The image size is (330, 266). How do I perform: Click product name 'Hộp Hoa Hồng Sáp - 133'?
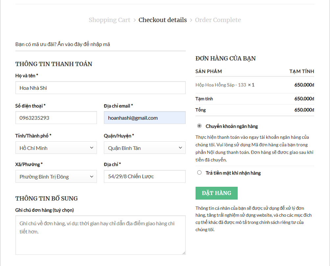[x=221, y=85]
